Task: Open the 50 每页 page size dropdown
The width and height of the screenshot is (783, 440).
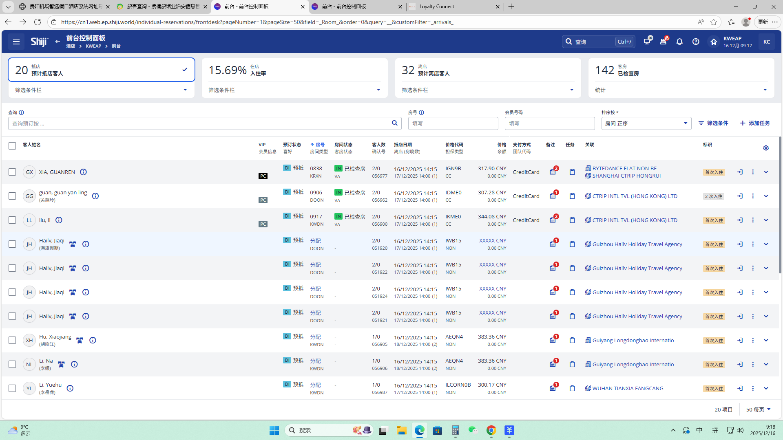Action: pyautogui.click(x=758, y=409)
